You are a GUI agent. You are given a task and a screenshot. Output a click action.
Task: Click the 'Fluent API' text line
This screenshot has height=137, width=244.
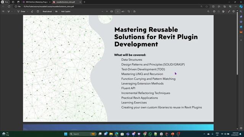(x=128, y=88)
